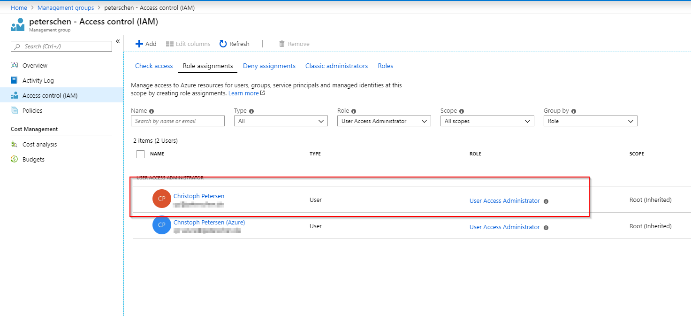Click the external link icon after Learn more
Screen dimensions: 691x316
coord(263,93)
